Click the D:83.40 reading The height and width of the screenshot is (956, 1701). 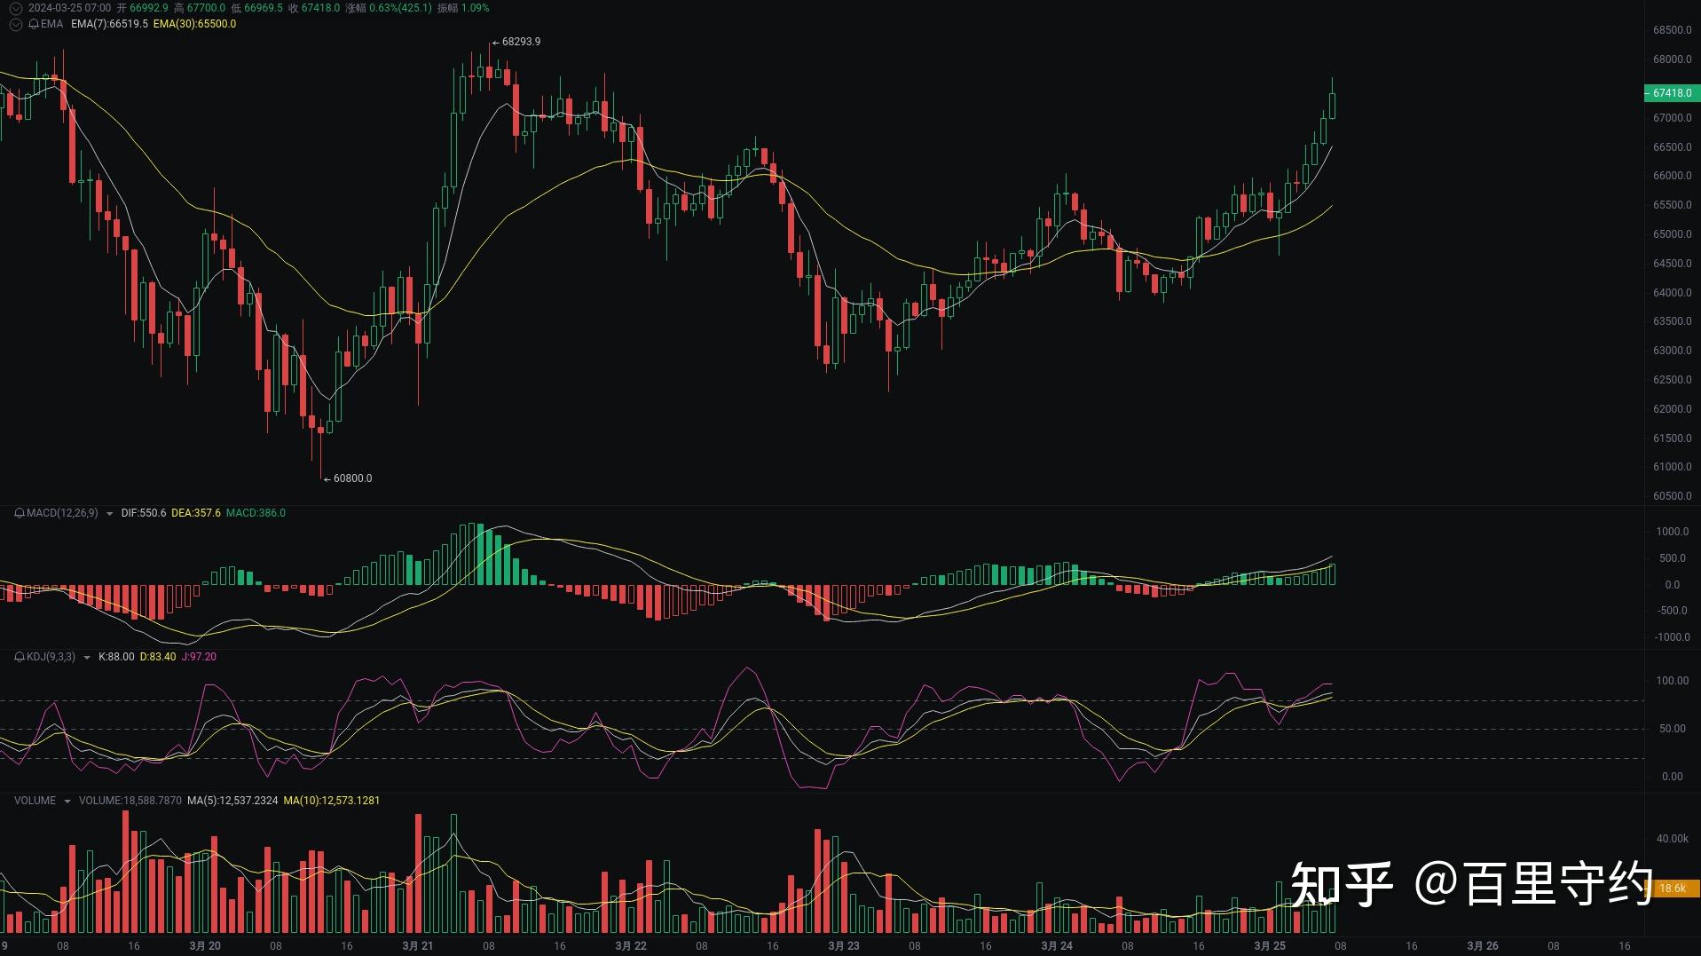158,657
